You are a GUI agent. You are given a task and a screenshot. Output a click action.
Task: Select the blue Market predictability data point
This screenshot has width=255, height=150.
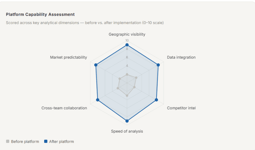click(96, 65)
